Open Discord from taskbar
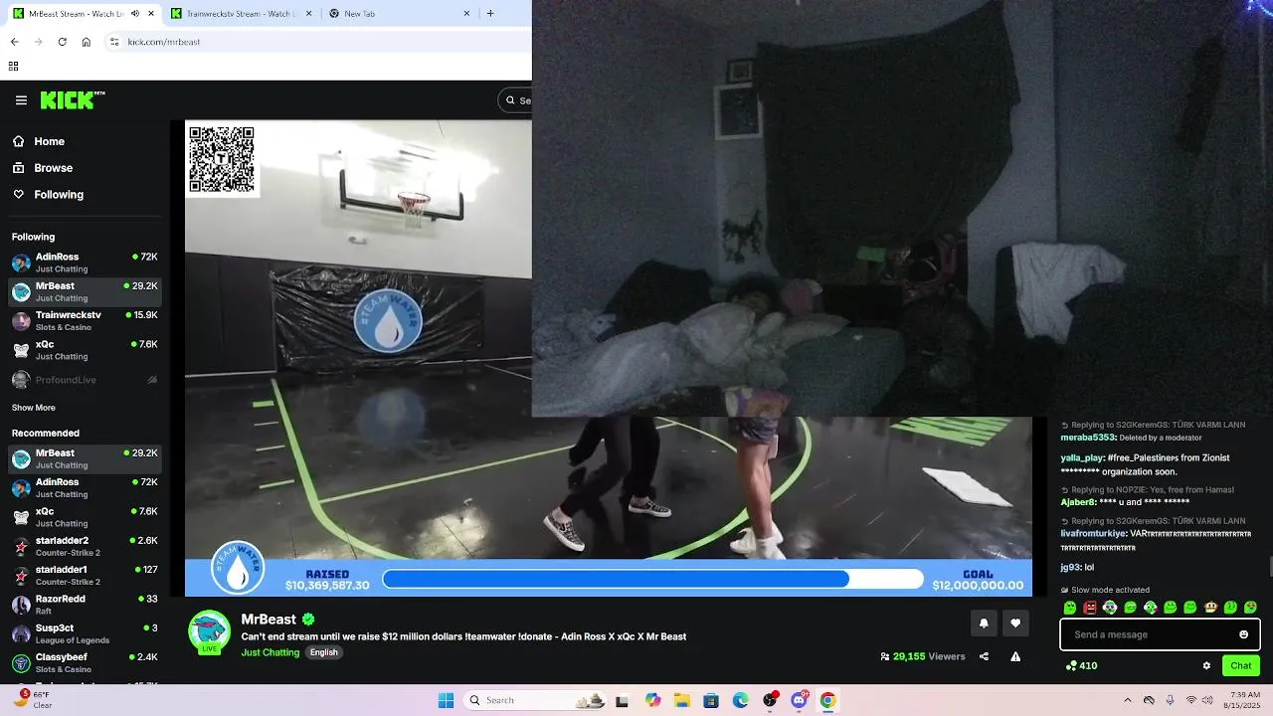Screen dimensions: 1273x716 (799, 700)
